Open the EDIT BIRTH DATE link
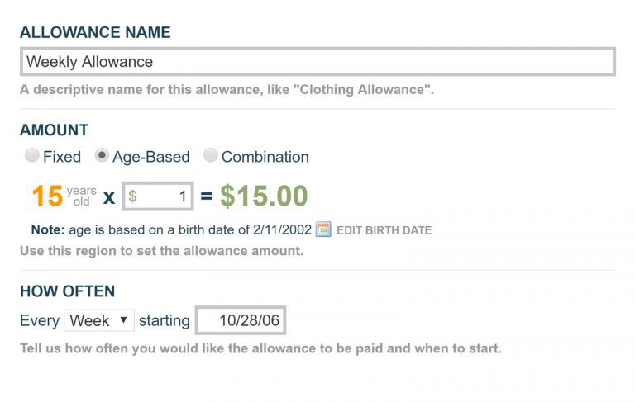Screen dimensions: 635x402 pyautogui.click(x=384, y=230)
